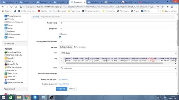Switch to the Сценарии browser tab
179x100 pixels.
[x=44, y=2]
